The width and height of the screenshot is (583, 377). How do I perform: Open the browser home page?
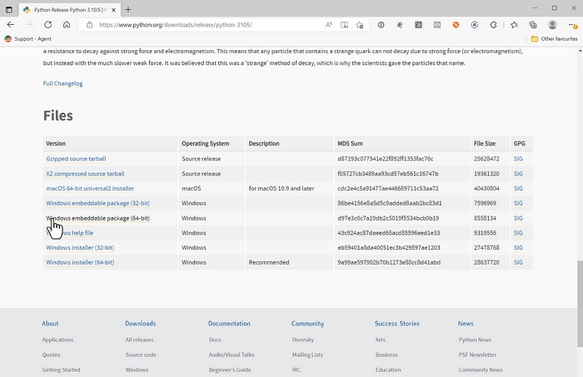67,25
